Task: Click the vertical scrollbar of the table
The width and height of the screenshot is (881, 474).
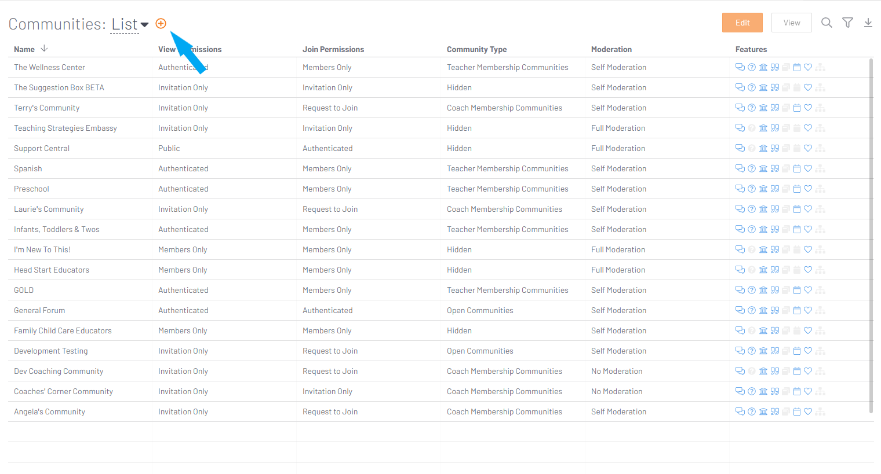Action: [871, 232]
